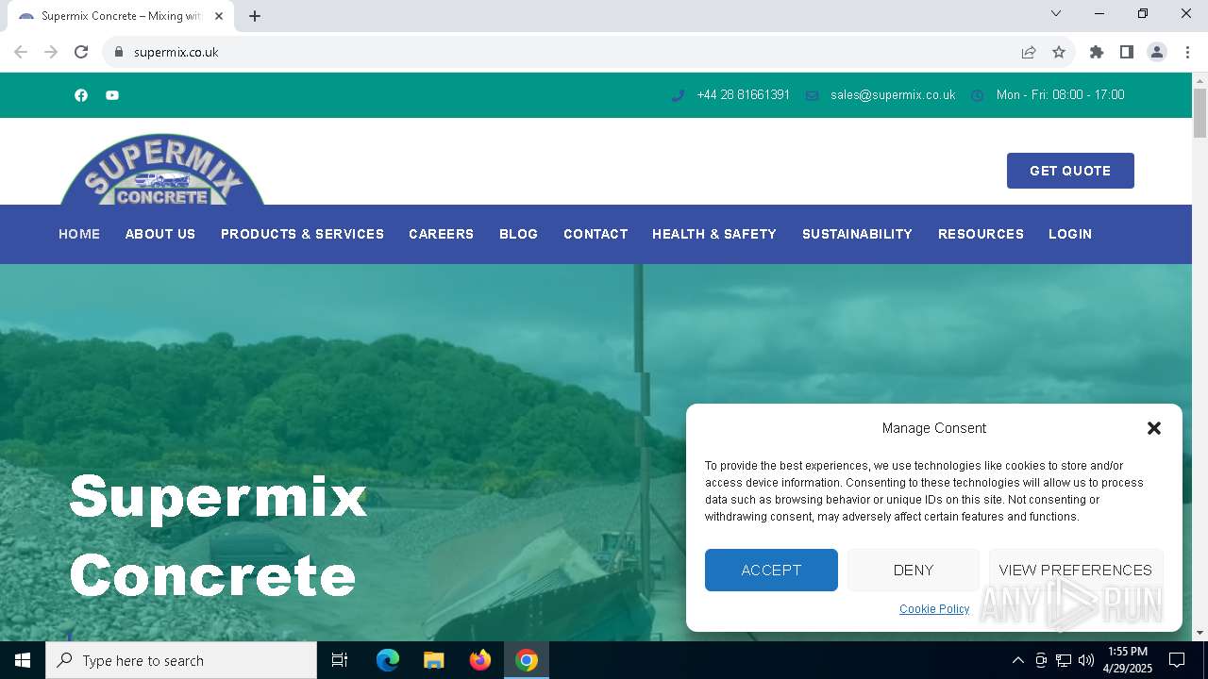Open the RESOURCES menu item

[981, 234]
